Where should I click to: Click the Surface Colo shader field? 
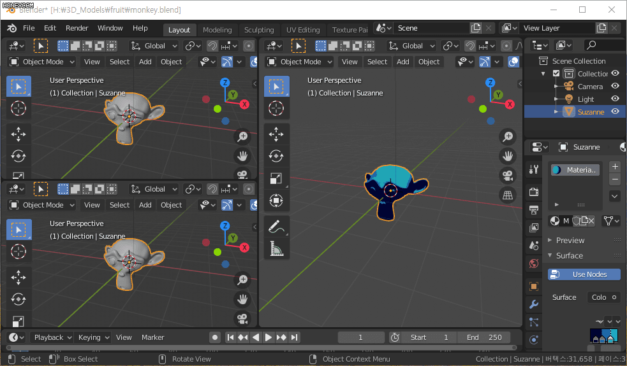(x=603, y=297)
